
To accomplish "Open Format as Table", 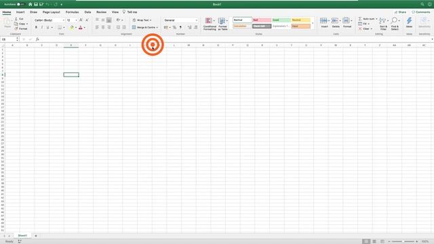I will click(223, 24).
